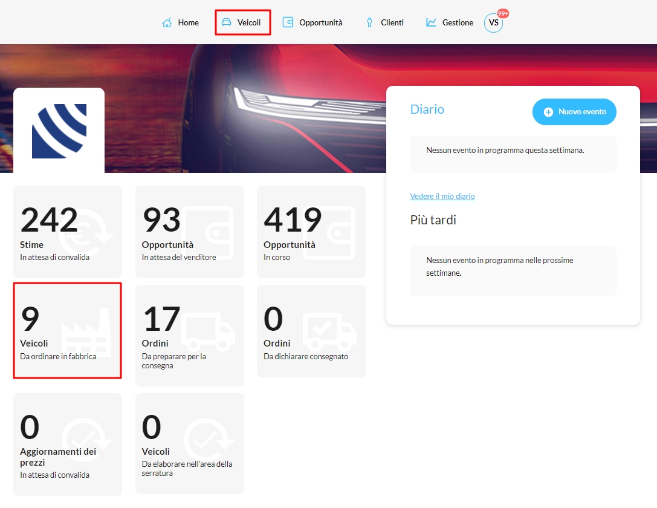This screenshot has height=508, width=657.
Task: Click the number 419
Action: tap(293, 220)
